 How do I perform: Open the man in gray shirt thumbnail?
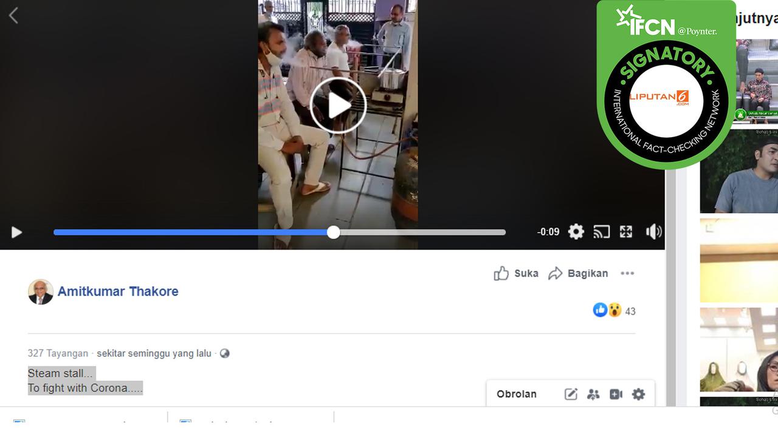click(x=738, y=171)
